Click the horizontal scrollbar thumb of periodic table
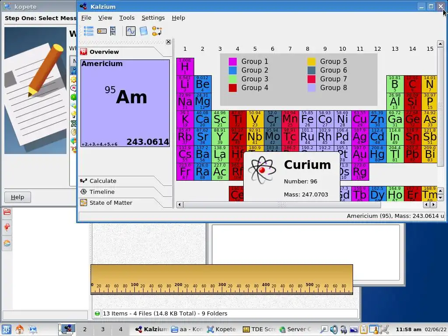The image size is (448, 336). [282, 205]
